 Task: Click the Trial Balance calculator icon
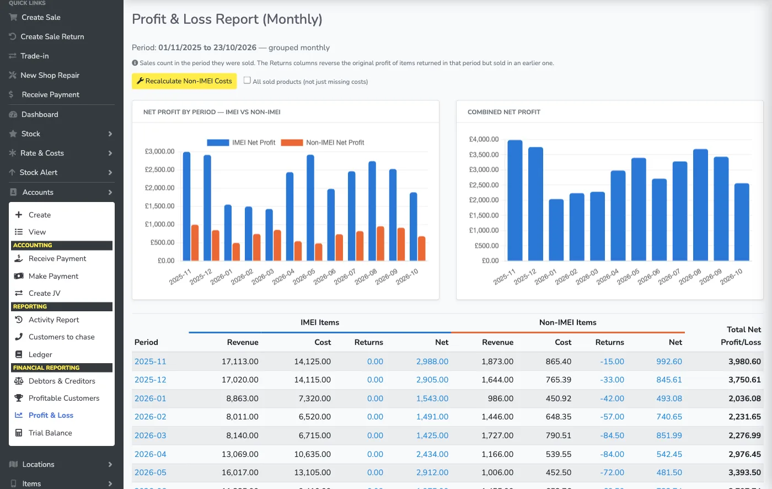(x=19, y=433)
